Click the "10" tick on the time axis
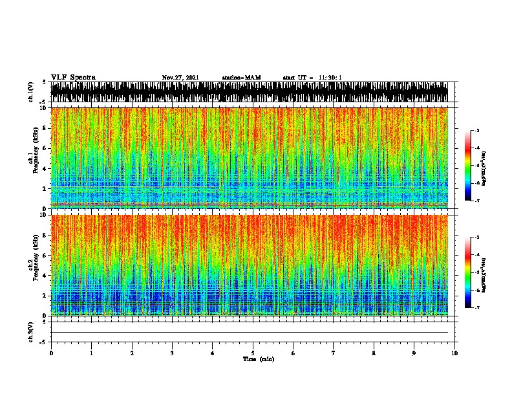The height and width of the screenshot is (396, 512). point(454,353)
